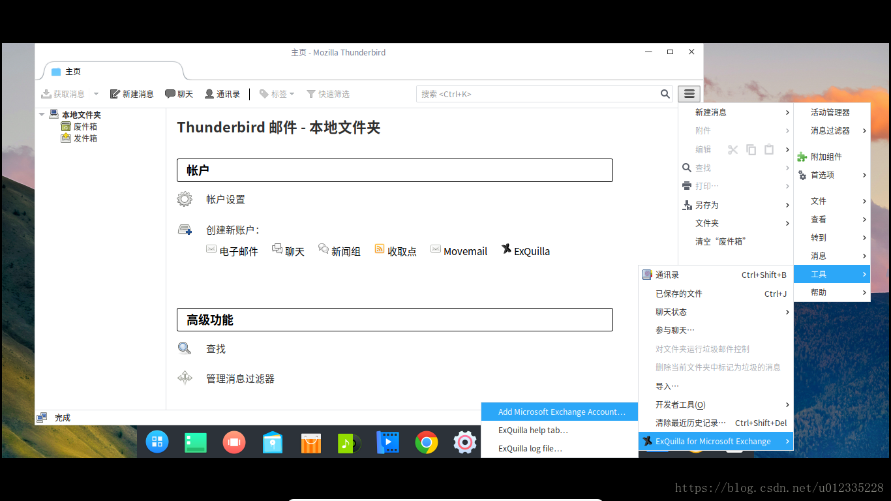Click the hamburger application menu button
Image resolution: width=891 pixels, height=501 pixels.
click(689, 94)
